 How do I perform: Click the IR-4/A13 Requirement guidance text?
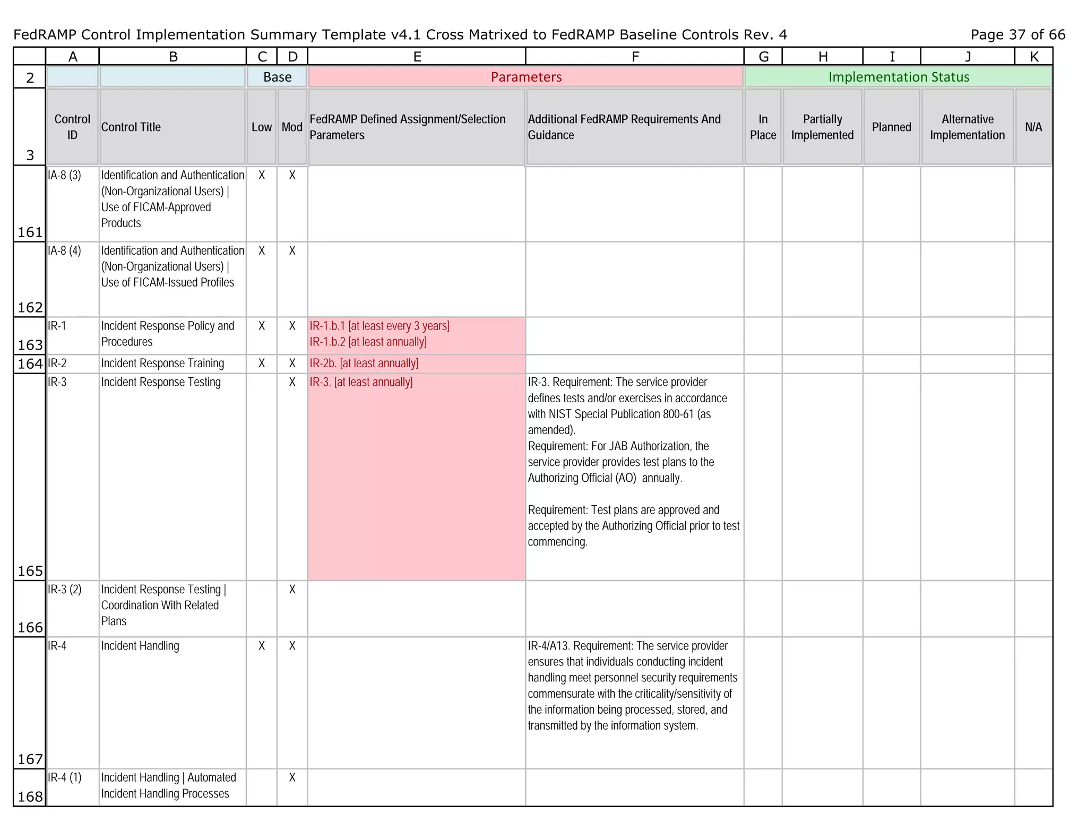point(633,686)
